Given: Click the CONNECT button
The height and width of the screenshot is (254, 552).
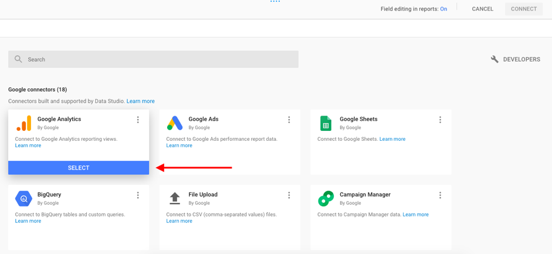Looking at the screenshot, I should pyautogui.click(x=524, y=9).
